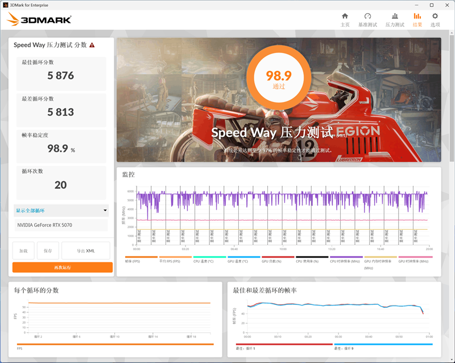
Task: Click the 加载 load button
Action: (x=23, y=250)
